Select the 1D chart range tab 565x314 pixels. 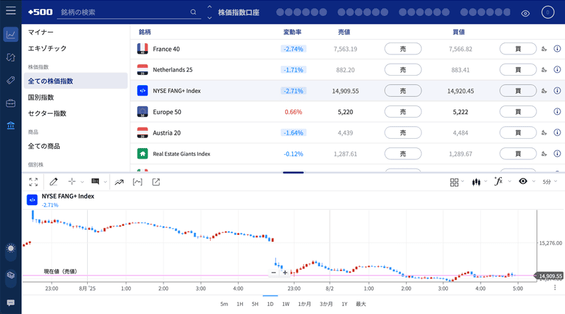271,304
